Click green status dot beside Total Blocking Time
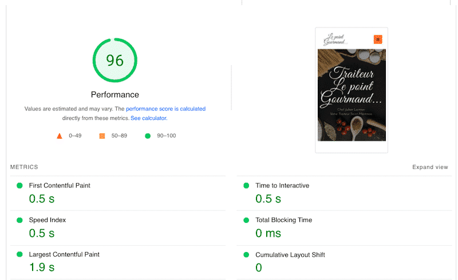This screenshot has height=280, width=458. pos(246,220)
